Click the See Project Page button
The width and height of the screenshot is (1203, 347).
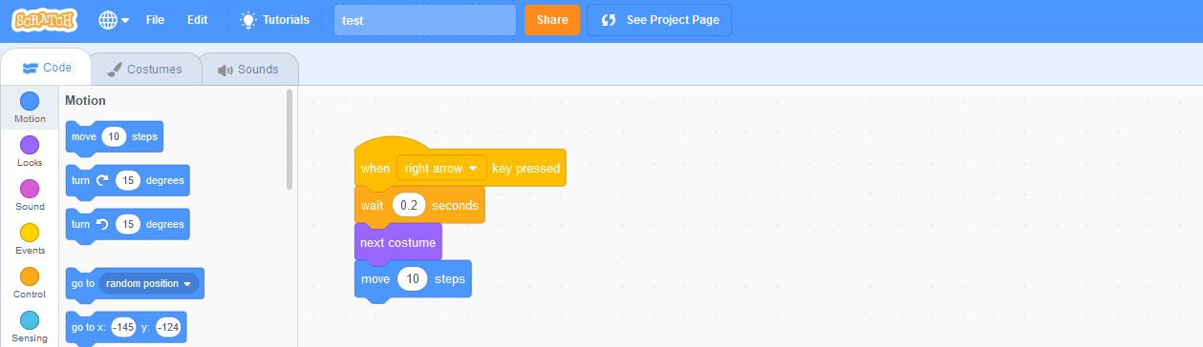tap(659, 20)
